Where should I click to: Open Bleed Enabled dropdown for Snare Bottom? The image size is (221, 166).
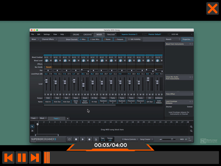[x=88, y=57]
